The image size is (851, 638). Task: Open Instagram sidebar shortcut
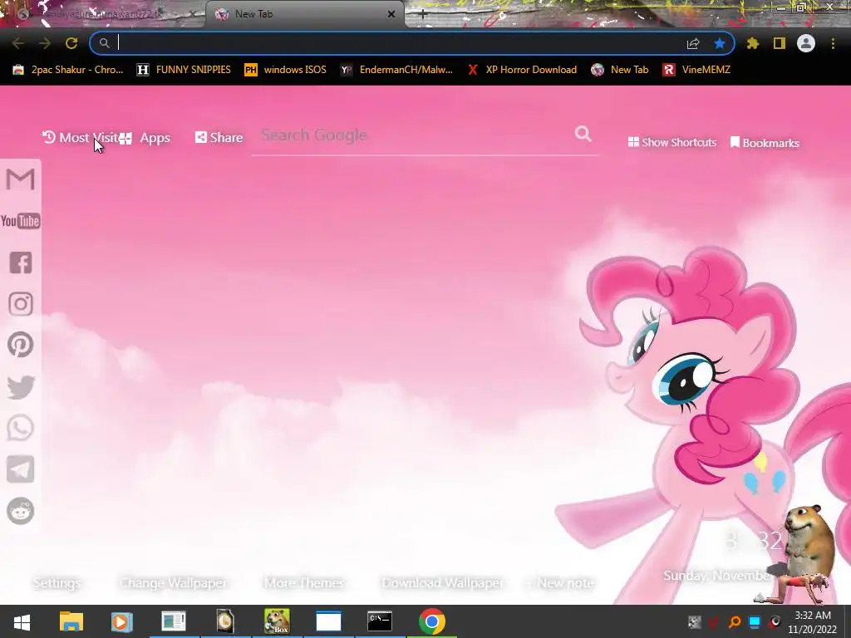(x=21, y=304)
